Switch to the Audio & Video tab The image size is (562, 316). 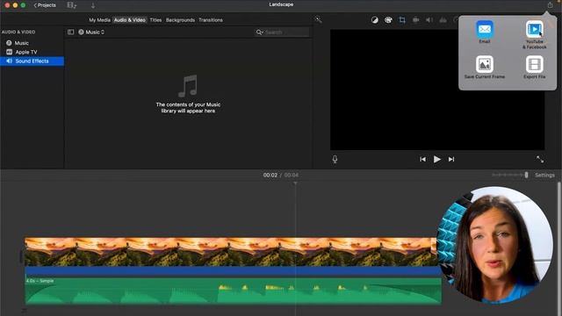[130, 20]
